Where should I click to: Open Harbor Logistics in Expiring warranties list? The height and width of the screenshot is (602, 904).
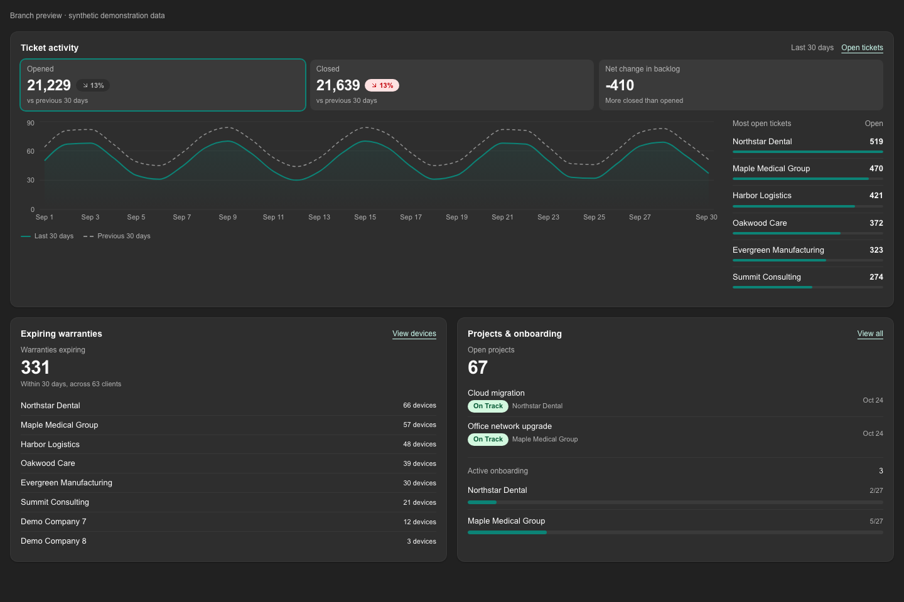click(x=229, y=445)
